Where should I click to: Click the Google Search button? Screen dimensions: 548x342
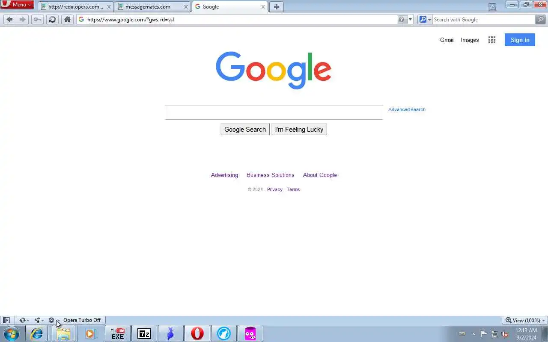click(245, 130)
